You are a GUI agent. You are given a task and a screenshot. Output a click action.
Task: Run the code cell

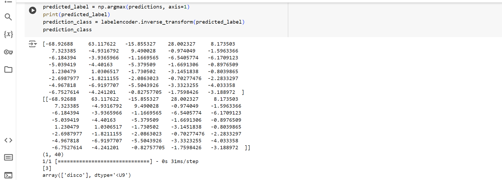(33, 10)
